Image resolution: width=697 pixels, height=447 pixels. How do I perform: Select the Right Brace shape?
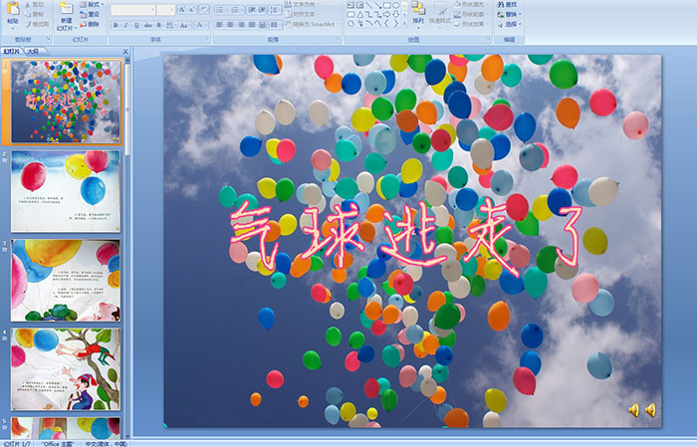pos(395,23)
